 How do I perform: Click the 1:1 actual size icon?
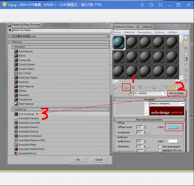pyautogui.click(x=39, y=180)
